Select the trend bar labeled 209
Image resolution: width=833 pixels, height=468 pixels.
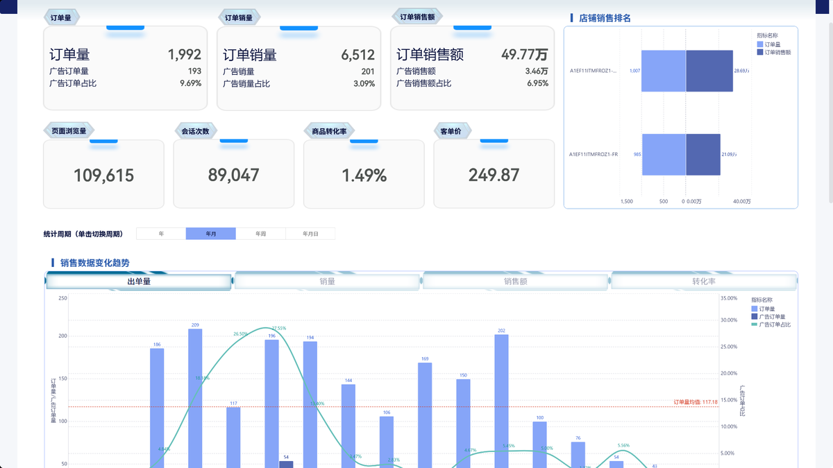(x=195, y=398)
